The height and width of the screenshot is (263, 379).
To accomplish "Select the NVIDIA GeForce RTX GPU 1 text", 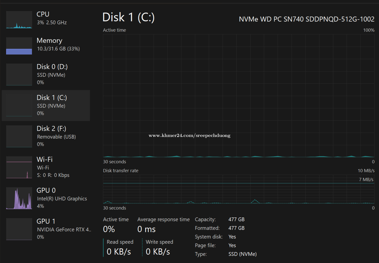I will tap(64, 230).
